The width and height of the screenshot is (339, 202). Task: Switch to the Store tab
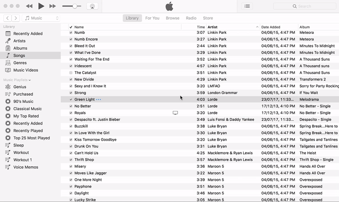pyautogui.click(x=208, y=18)
